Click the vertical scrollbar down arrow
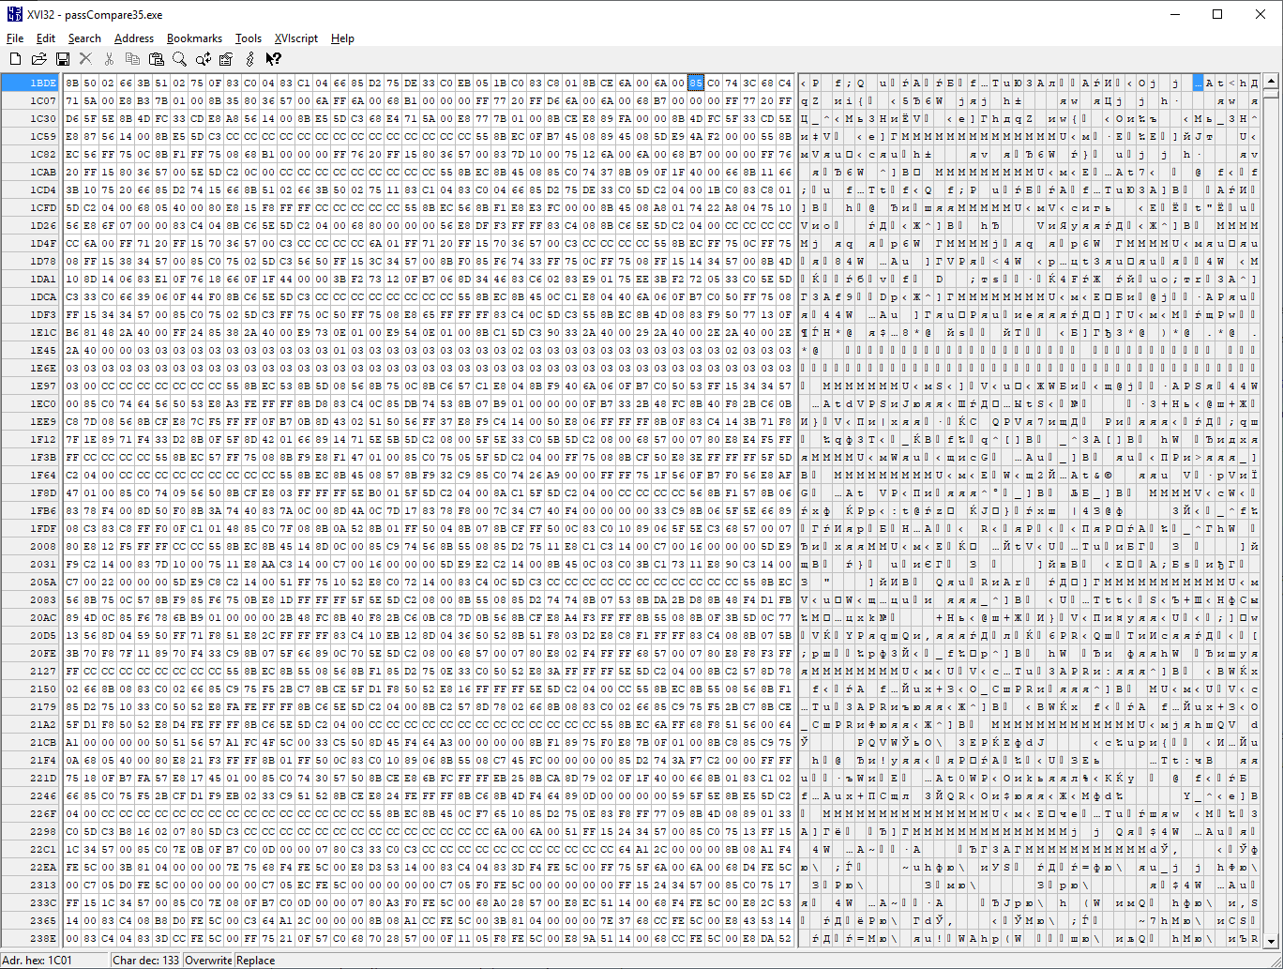 [x=1271, y=941]
